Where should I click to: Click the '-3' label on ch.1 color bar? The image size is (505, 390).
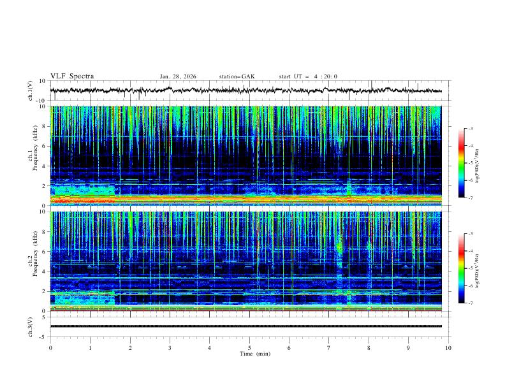coord(470,128)
